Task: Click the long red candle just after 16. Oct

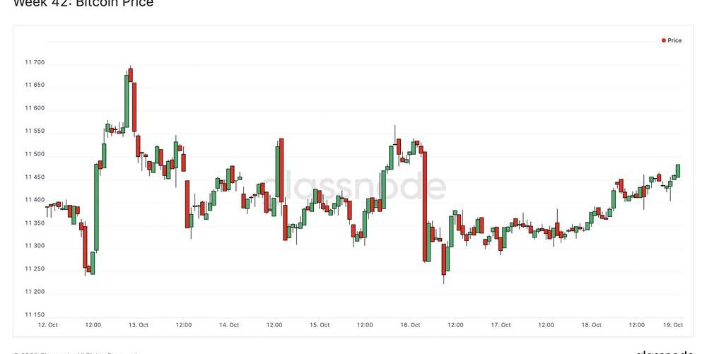Action: point(425,207)
